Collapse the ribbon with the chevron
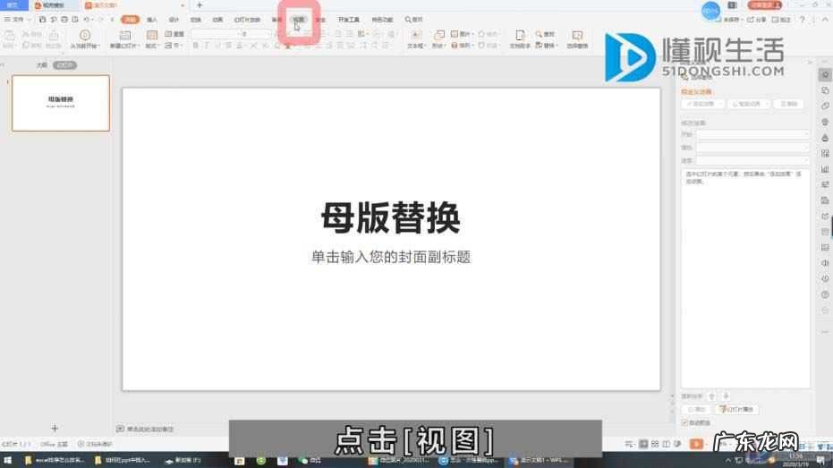The width and height of the screenshot is (833, 468). pos(825,20)
